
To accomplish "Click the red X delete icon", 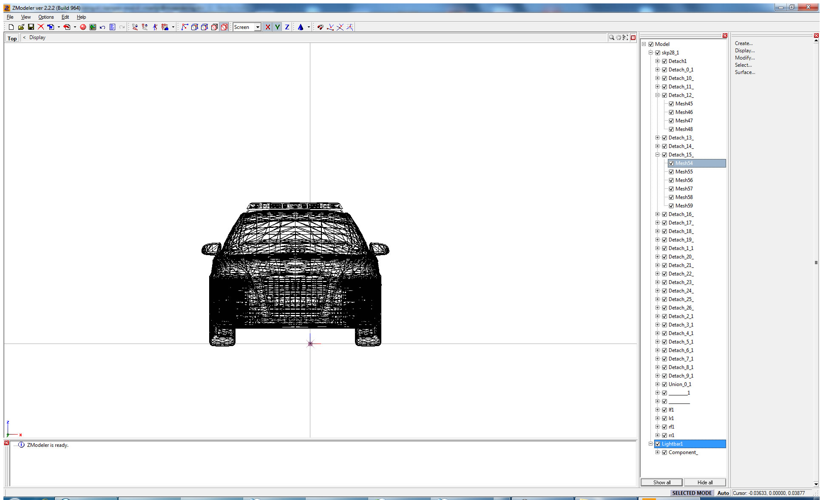I will tap(41, 27).
